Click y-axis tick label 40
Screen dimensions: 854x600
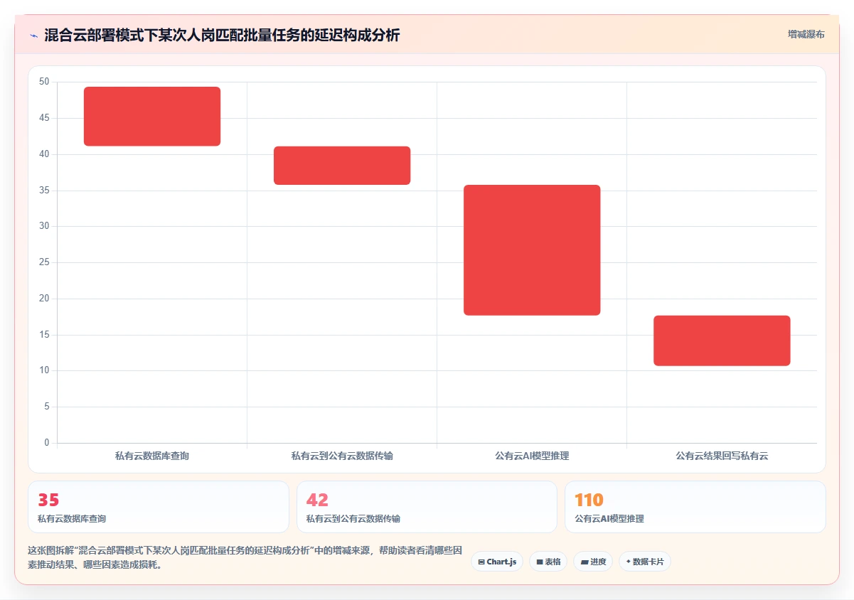point(44,154)
